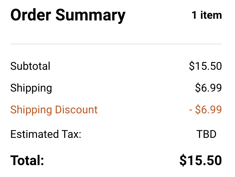235x177 pixels.
Task: Click the Order Summary heading
Action: 68,15
